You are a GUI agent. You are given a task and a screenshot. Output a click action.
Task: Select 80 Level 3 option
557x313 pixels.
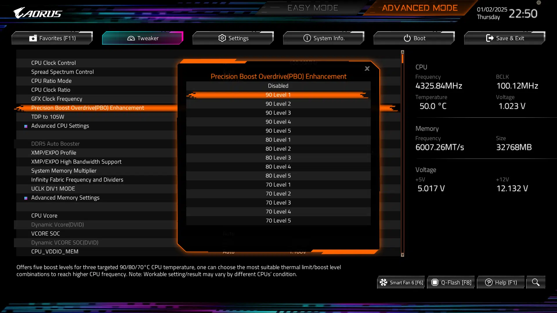[278, 158]
